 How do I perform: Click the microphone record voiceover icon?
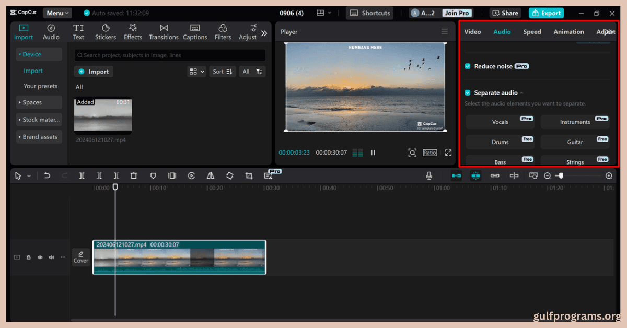(x=429, y=176)
